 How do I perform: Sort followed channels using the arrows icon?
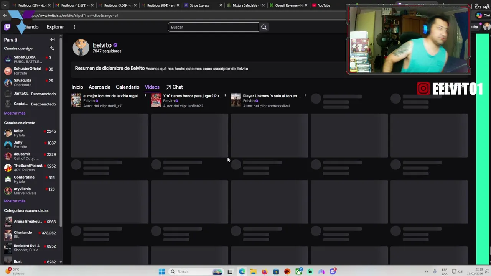click(x=52, y=48)
